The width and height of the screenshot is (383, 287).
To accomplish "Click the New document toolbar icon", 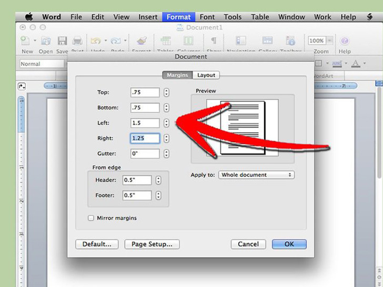I will tap(25, 40).
